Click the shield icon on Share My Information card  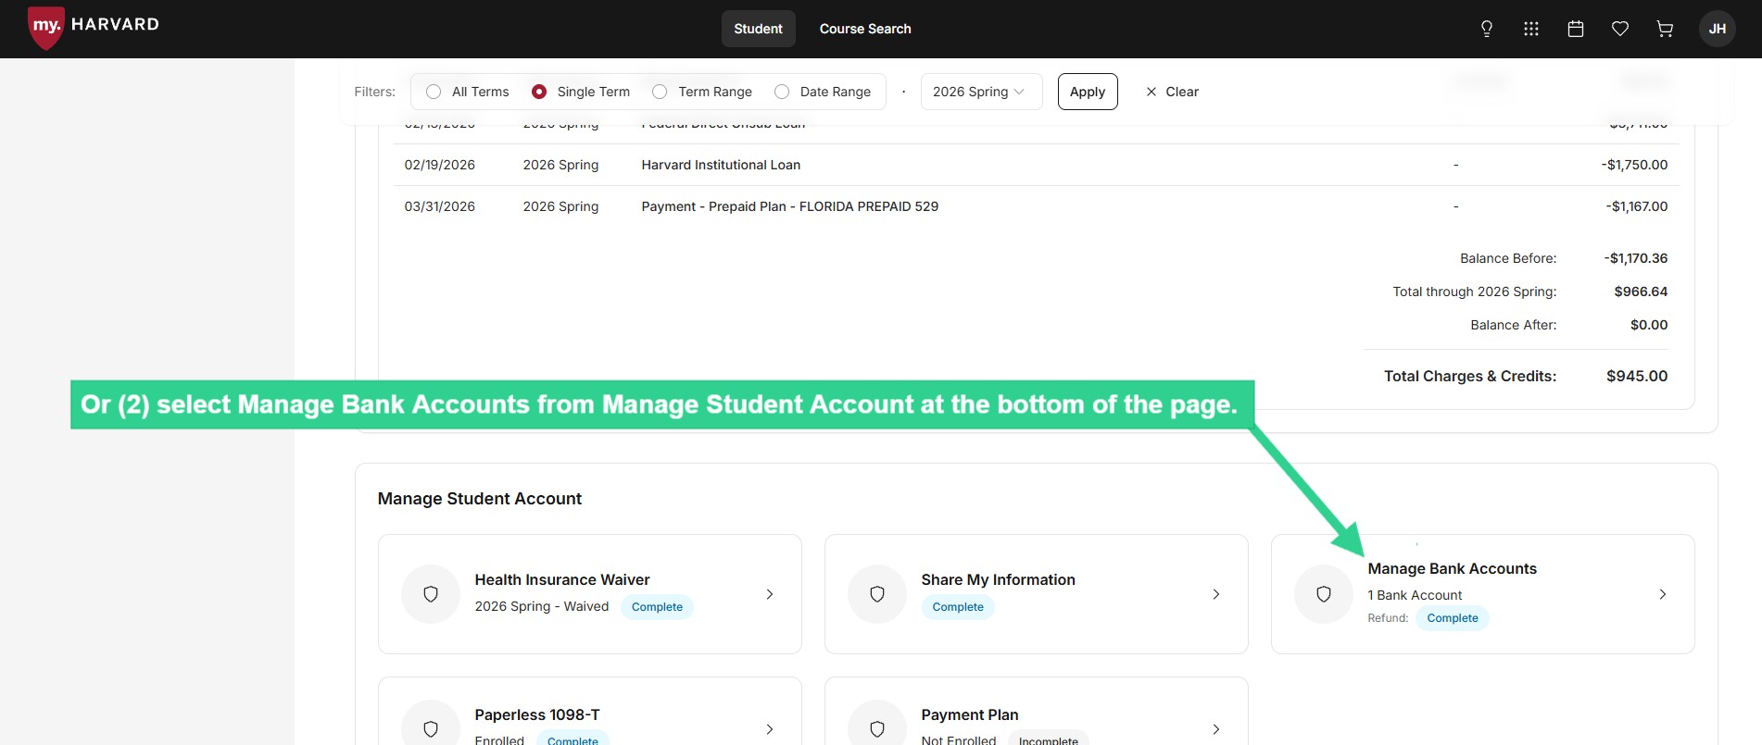tap(877, 594)
